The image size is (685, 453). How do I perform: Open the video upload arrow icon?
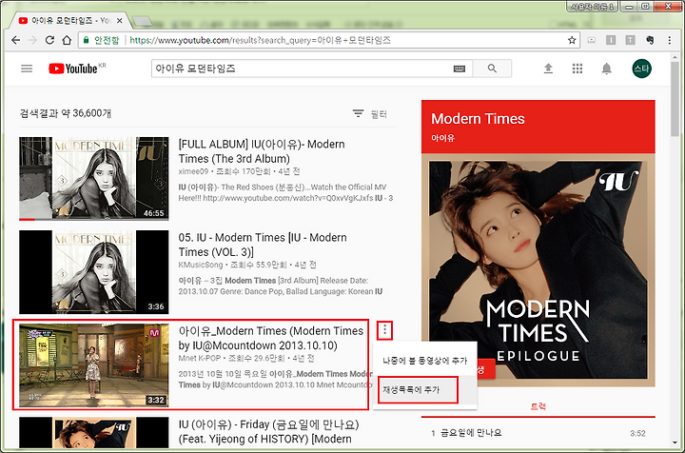548,69
